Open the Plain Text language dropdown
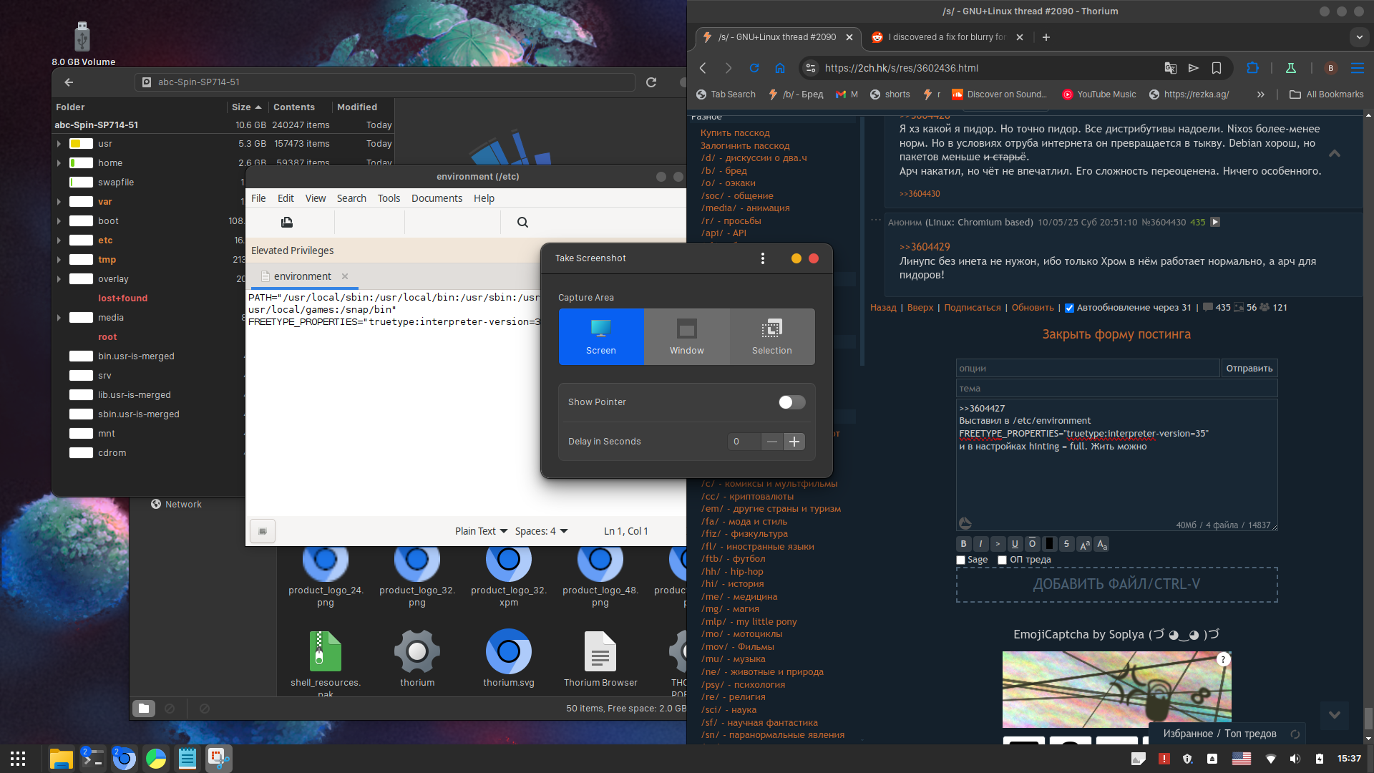Image resolution: width=1374 pixels, height=773 pixels. [481, 531]
